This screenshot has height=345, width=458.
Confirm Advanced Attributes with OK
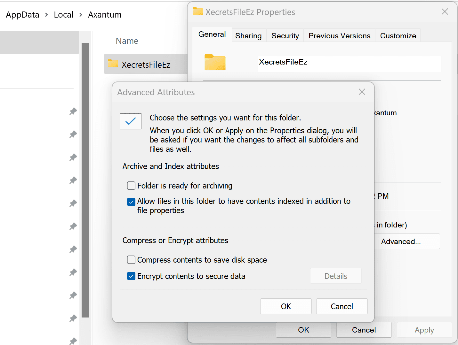click(x=285, y=306)
